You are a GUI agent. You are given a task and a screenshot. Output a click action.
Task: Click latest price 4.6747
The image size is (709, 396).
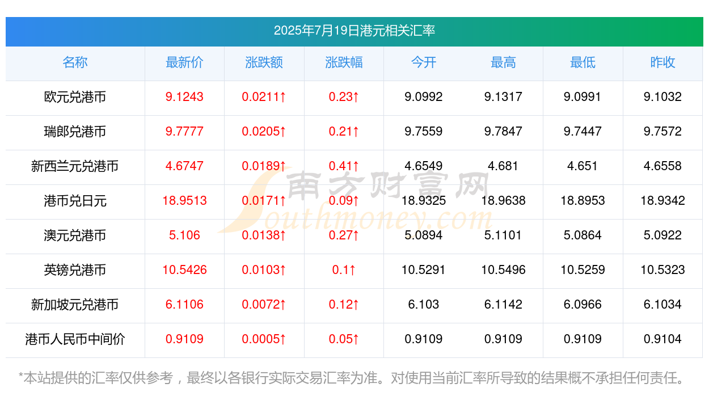[184, 166]
